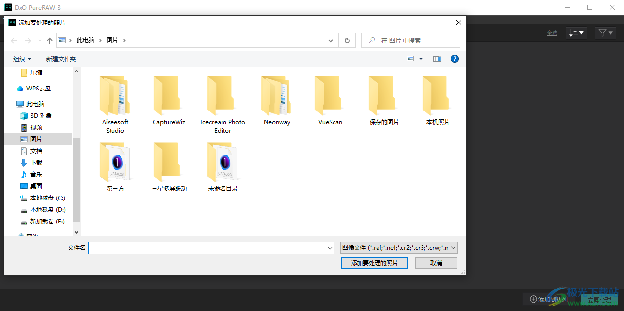Open the file dialog help button
Image resolution: width=624 pixels, height=311 pixels.
click(x=455, y=59)
